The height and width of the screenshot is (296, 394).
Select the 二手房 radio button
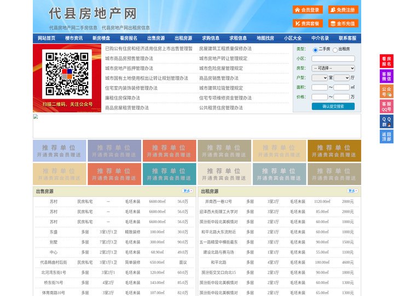coord(315,50)
